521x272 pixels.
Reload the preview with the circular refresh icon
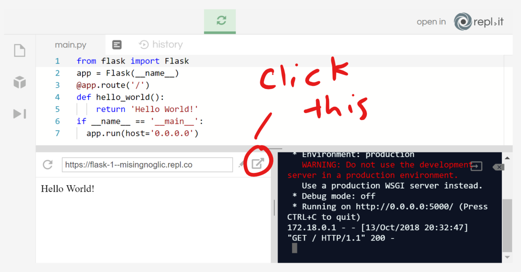47,165
